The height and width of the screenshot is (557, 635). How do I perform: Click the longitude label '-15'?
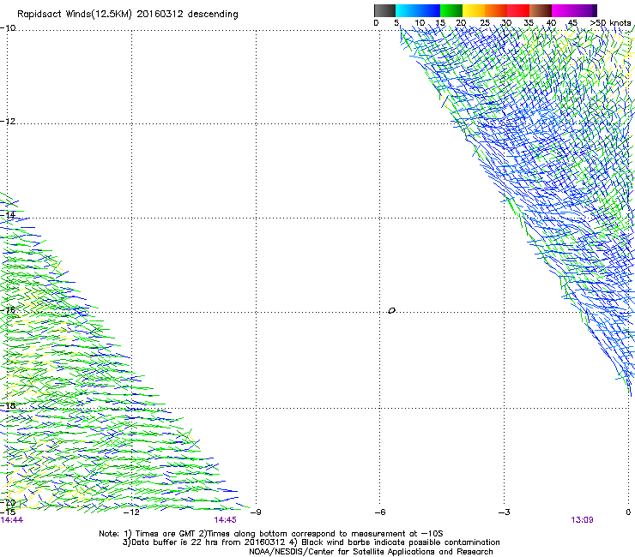coord(8,512)
